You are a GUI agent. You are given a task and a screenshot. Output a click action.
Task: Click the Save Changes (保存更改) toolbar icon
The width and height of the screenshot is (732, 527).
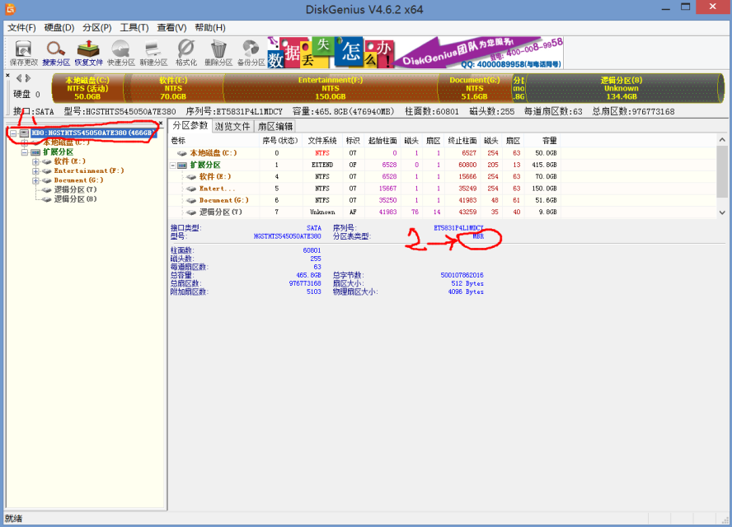pyautogui.click(x=23, y=54)
